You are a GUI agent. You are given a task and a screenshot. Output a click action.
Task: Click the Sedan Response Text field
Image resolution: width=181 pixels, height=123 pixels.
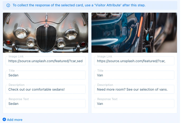tap(46, 104)
